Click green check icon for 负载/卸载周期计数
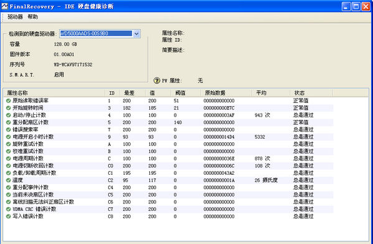The image size is (373, 244). (8, 173)
